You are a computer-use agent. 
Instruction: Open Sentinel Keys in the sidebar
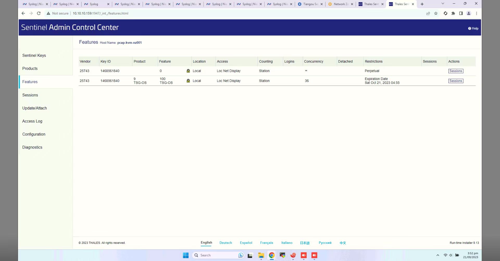coord(34,55)
